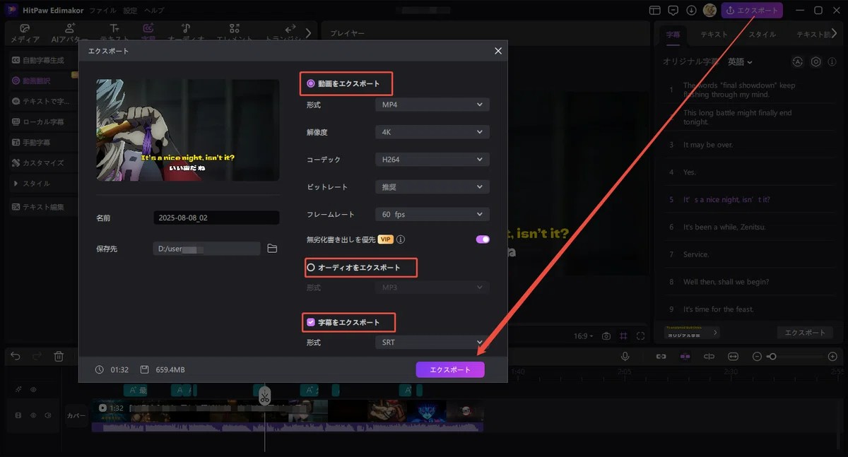Click the camera snapshot icon under player
This screenshot has height=457, width=848.
coord(606,336)
